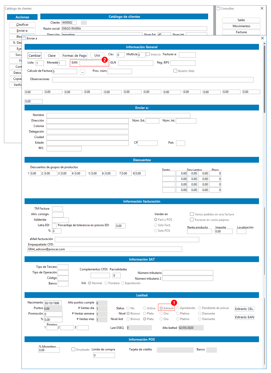The height and width of the screenshot is (373, 271).
Task: Check Varios pedidos en una factura
Action: click(192, 214)
